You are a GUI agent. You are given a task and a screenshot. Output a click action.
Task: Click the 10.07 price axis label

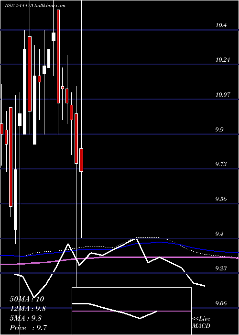tap(223, 94)
